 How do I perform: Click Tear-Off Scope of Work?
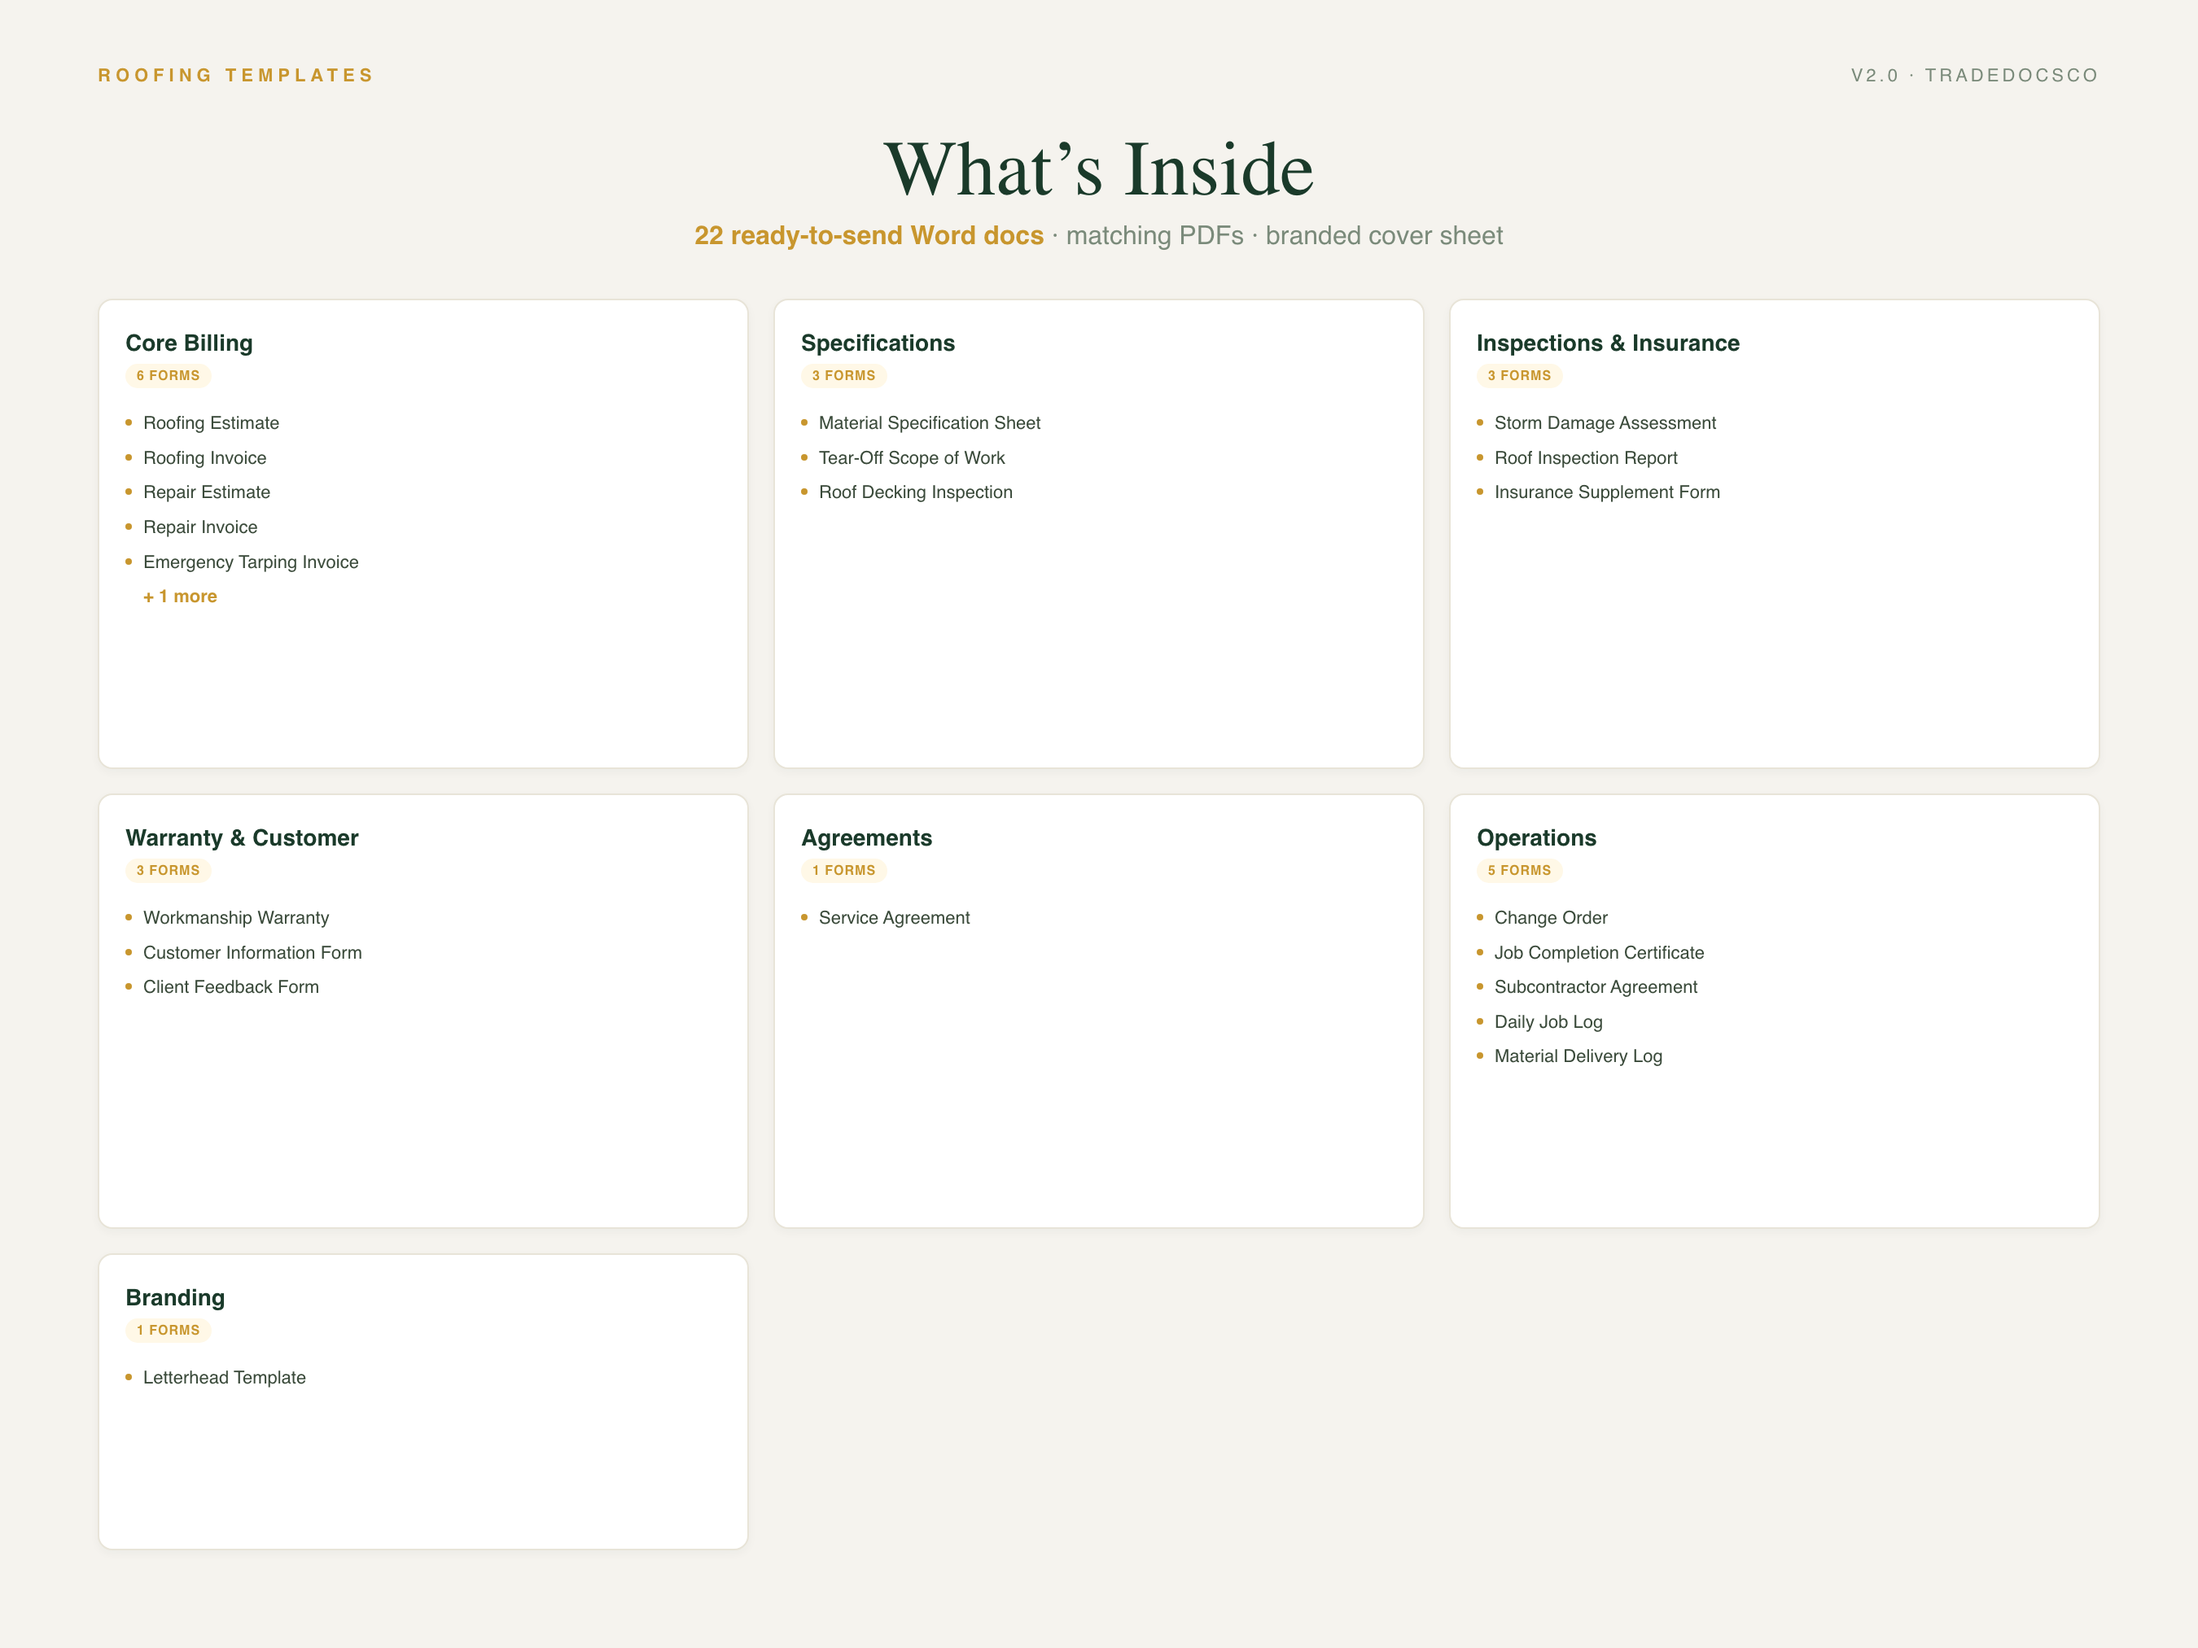pyautogui.click(x=911, y=458)
